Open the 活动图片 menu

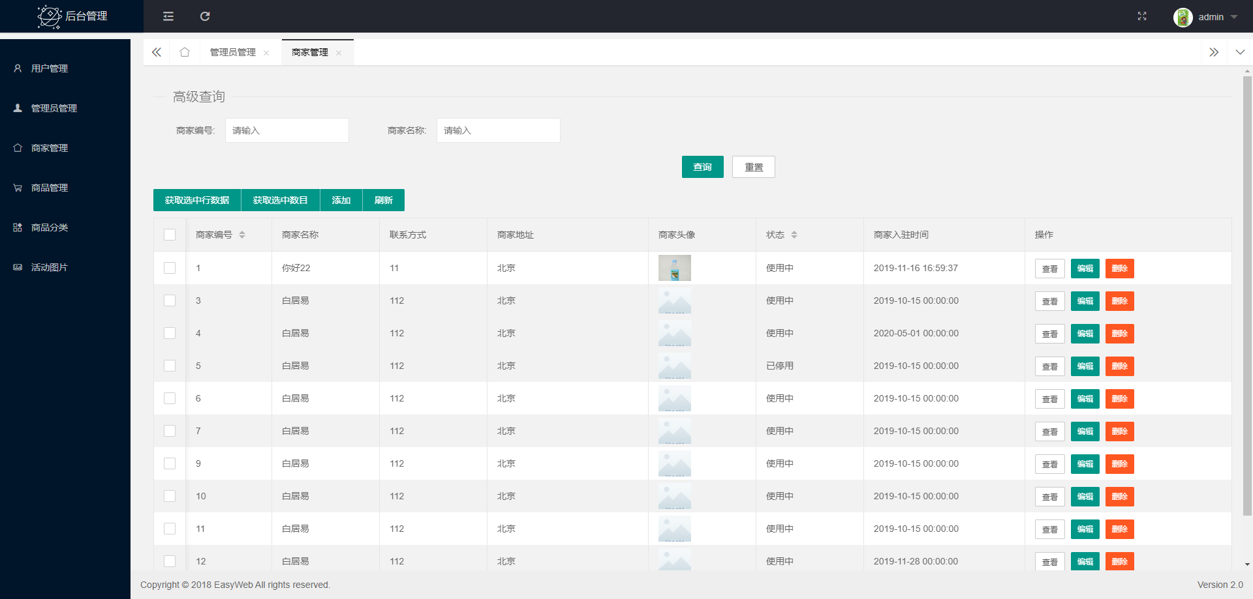tap(65, 267)
